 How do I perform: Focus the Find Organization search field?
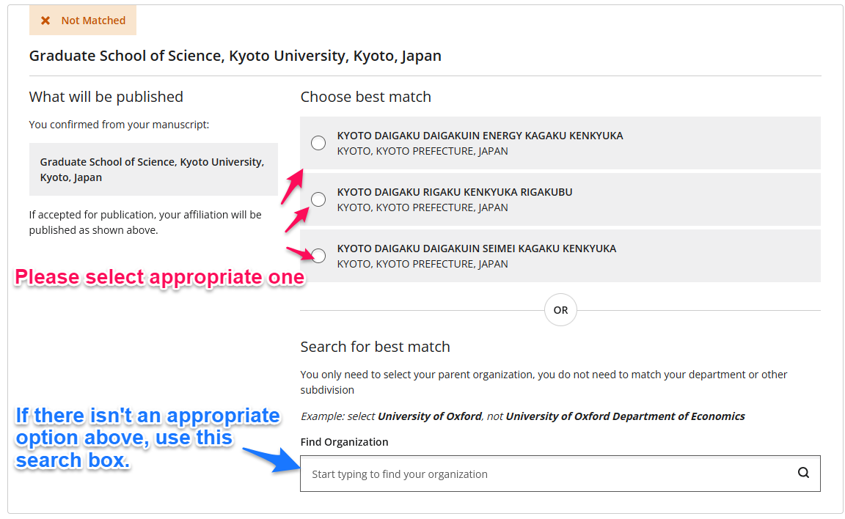pyautogui.click(x=560, y=474)
